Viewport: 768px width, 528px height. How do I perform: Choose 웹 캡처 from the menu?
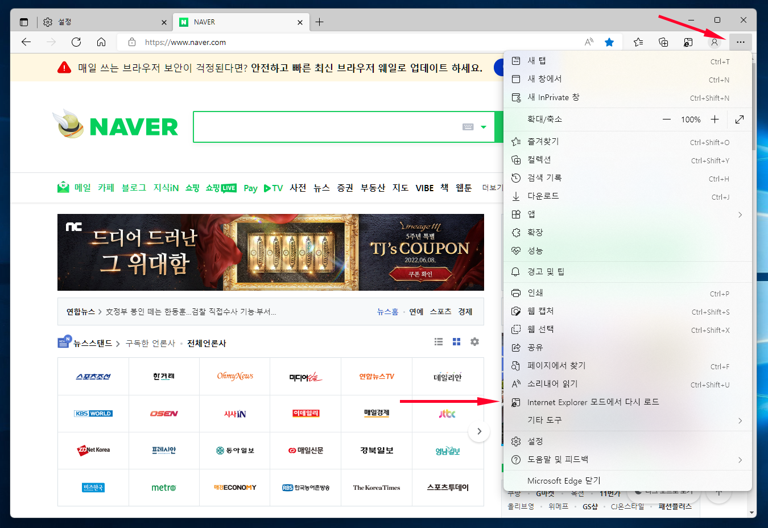coord(627,311)
